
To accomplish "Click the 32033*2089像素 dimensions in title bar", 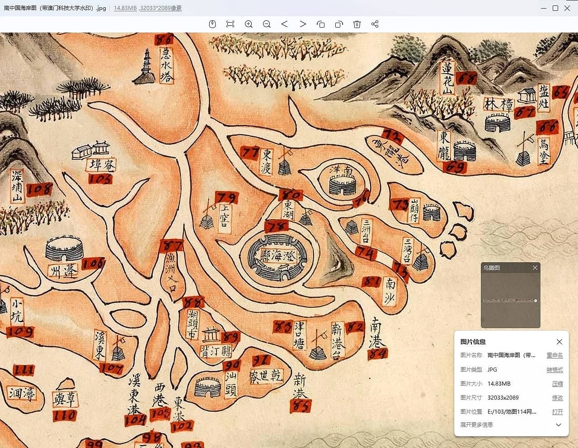I will (160, 8).
